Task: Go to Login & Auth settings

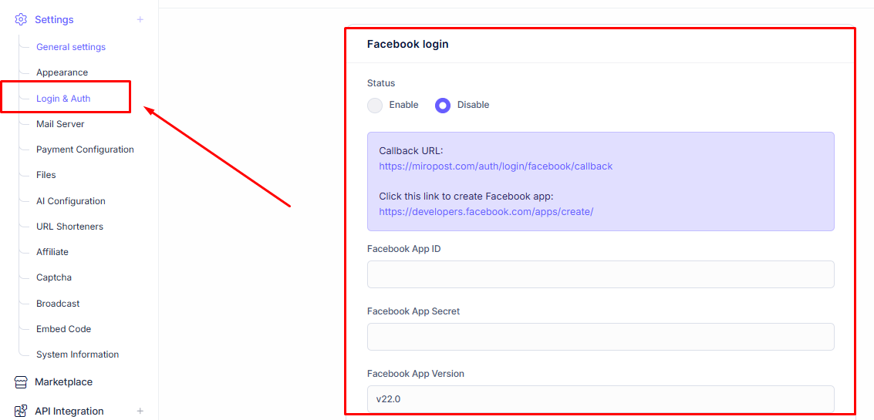Action: pos(63,99)
